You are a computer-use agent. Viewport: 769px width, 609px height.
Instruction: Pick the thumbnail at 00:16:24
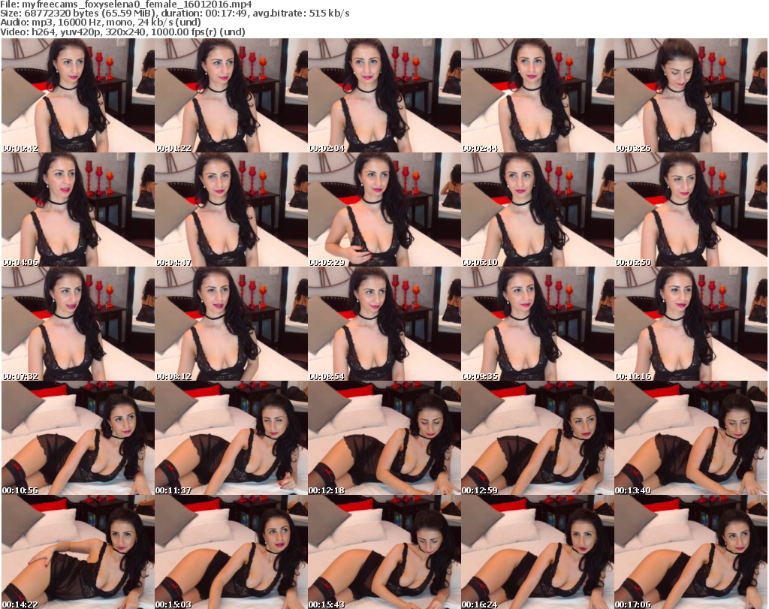pos(538,552)
